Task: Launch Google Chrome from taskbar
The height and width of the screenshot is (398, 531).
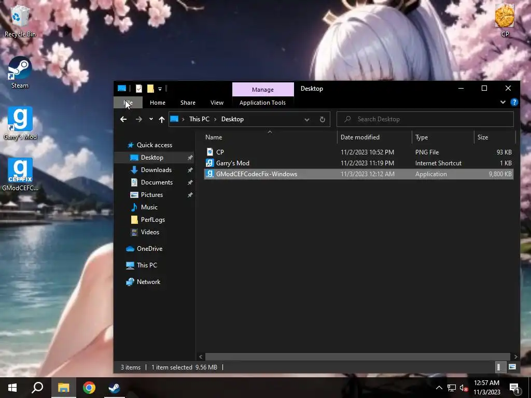Action: point(89,388)
